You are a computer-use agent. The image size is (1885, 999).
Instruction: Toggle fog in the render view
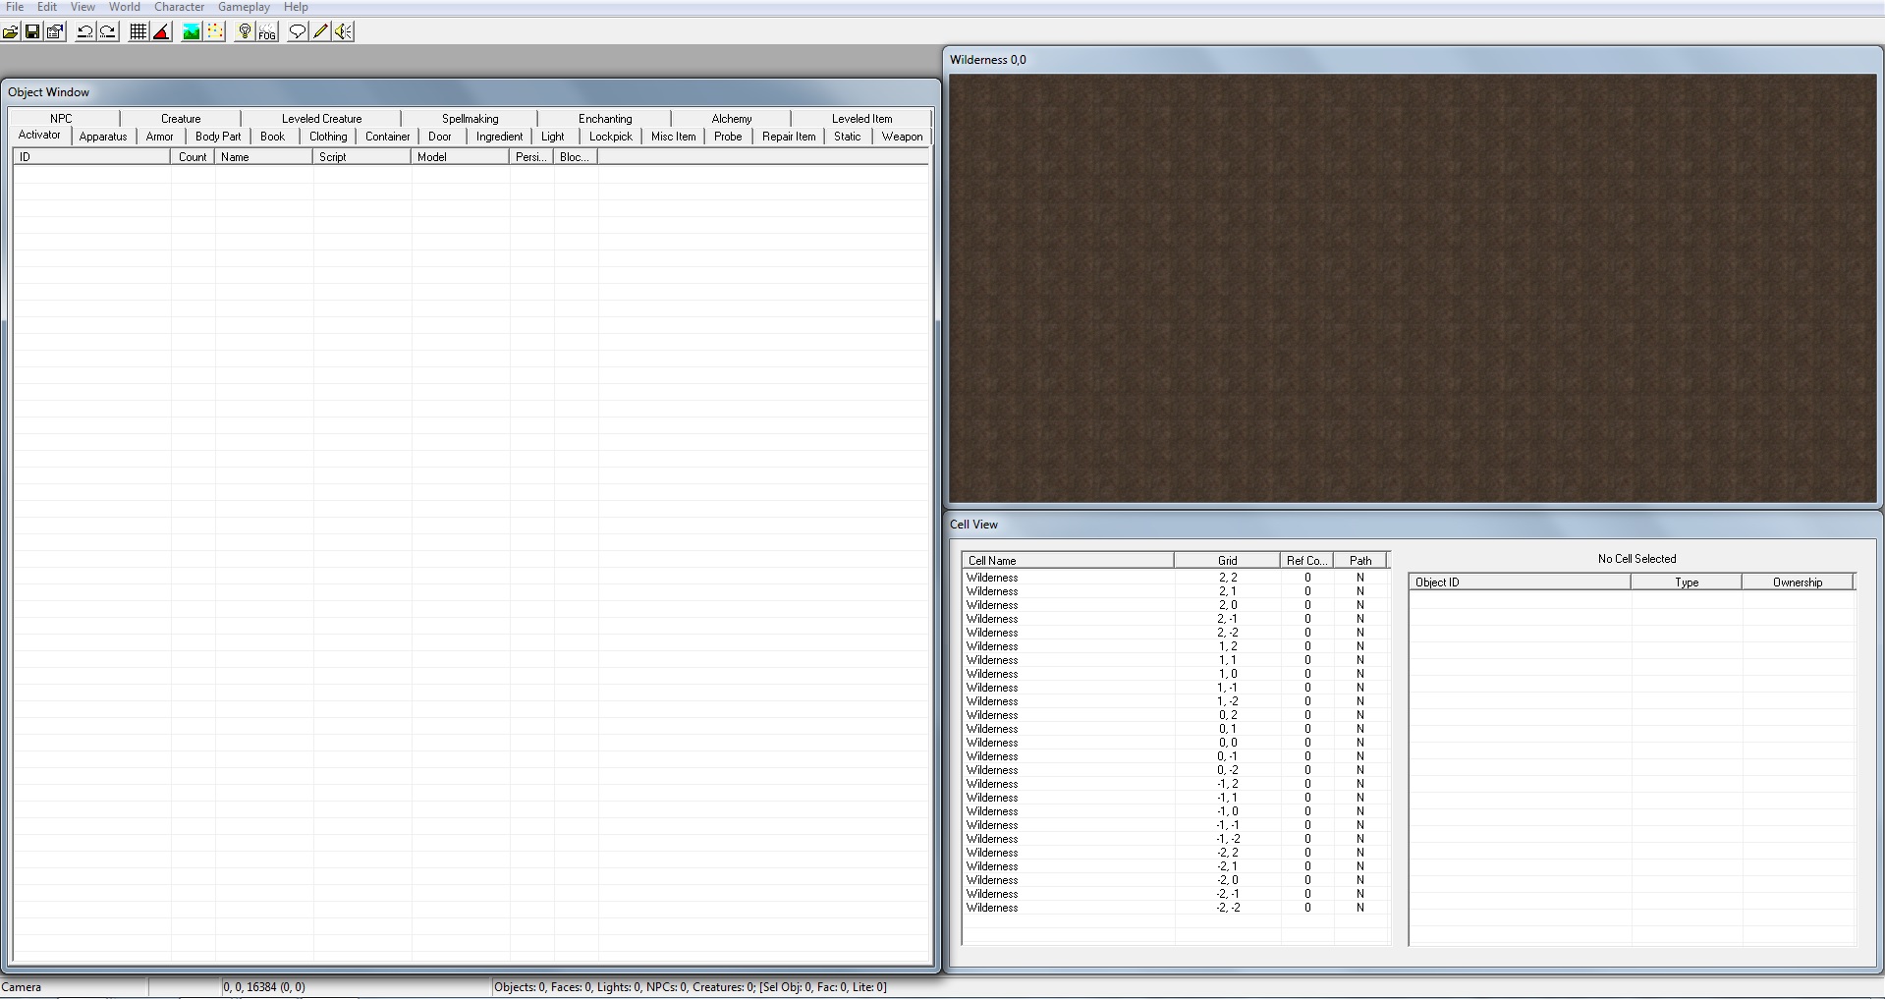click(267, 31)
